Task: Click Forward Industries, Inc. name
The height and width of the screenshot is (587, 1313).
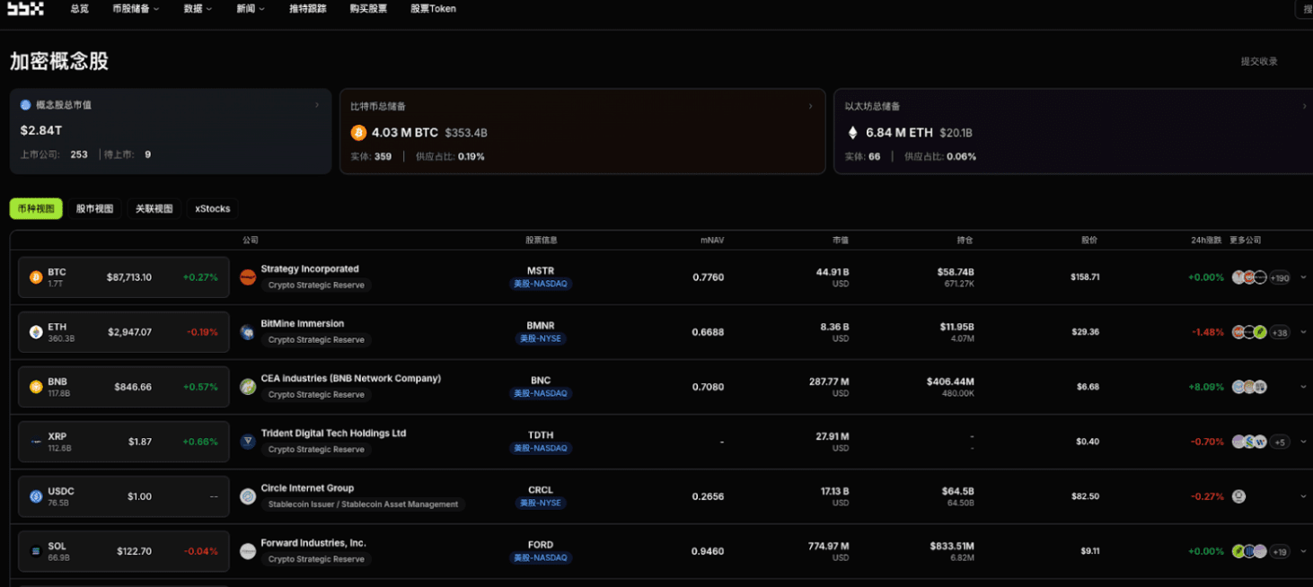Action: pos(313,543)
